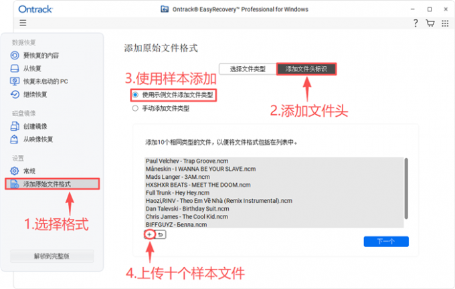Select Mads Langer - 3AM.ncm
Image resolution: width=455 pixels, height=289 pixels.
coord(177,177)
